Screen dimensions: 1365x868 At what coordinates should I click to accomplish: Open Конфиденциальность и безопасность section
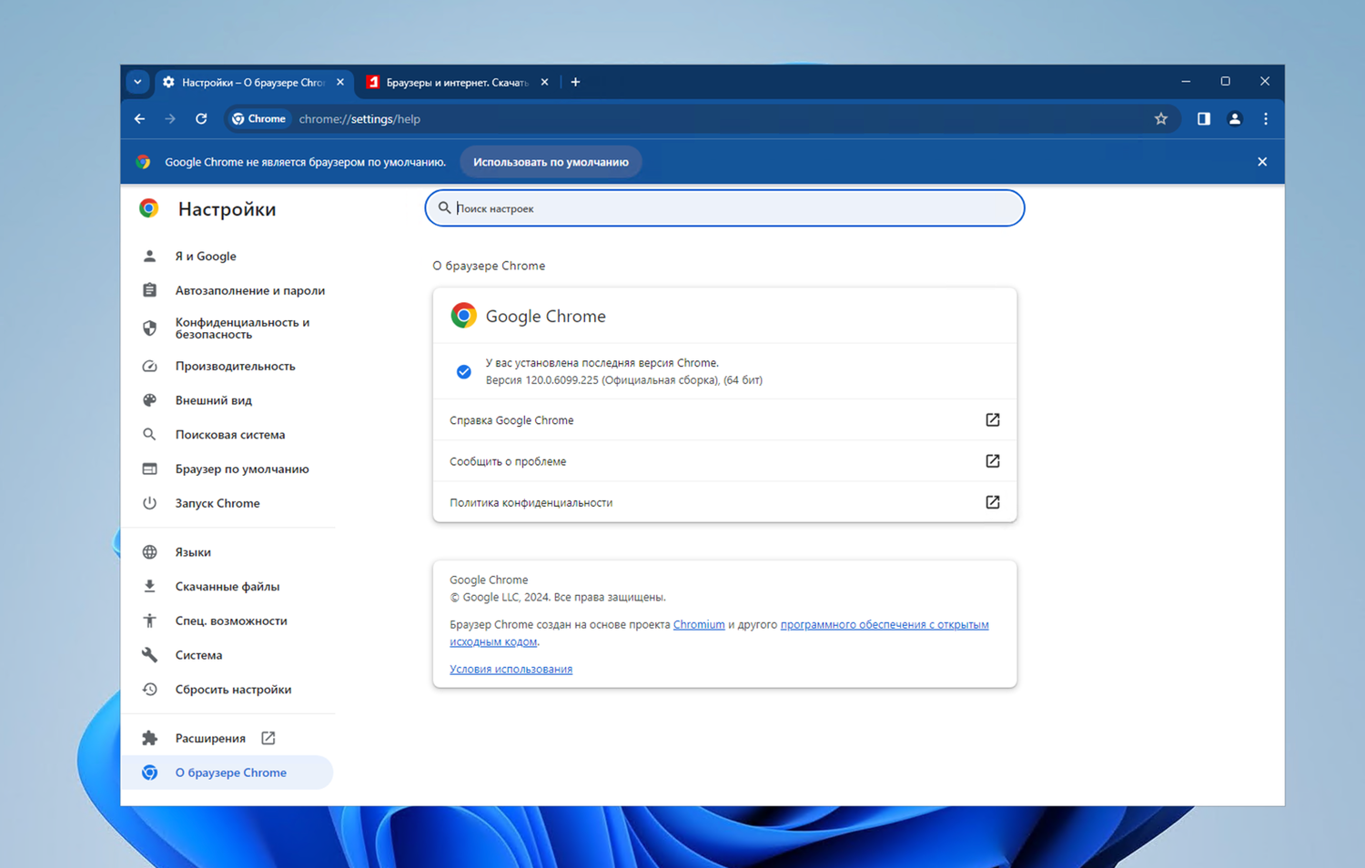click(x=227, y=328)
